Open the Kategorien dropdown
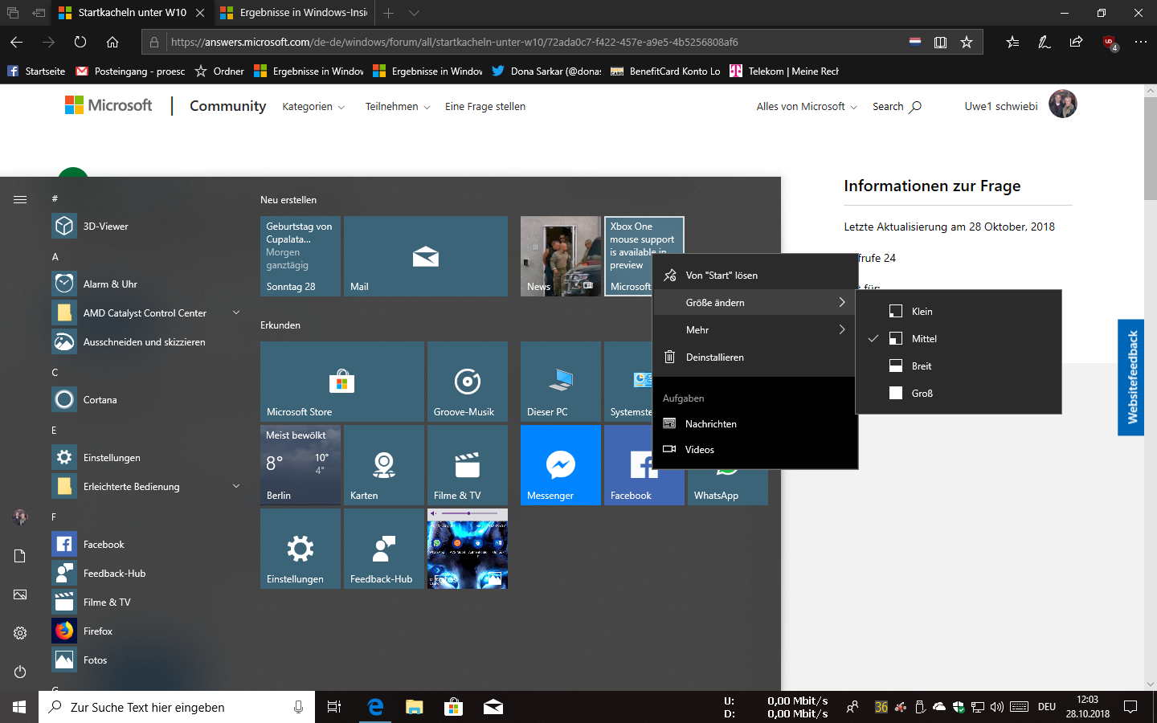Image resolution: width=1157 pixels, height=723 pixels. click(313, 107)
